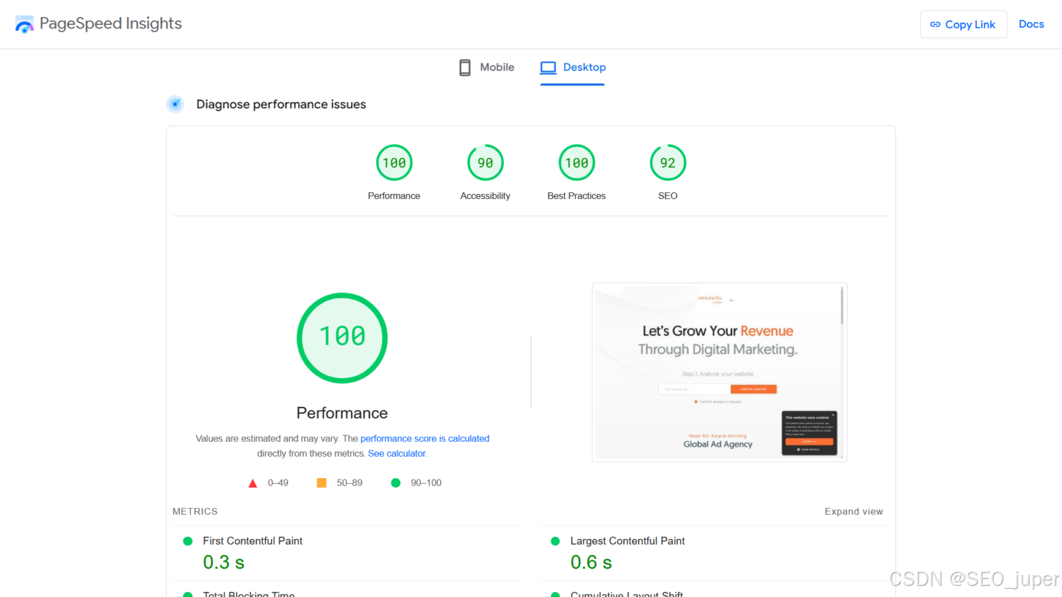Click the Accessibility category label
This screenshot has width=1062, height=597.
pos(485,196)
